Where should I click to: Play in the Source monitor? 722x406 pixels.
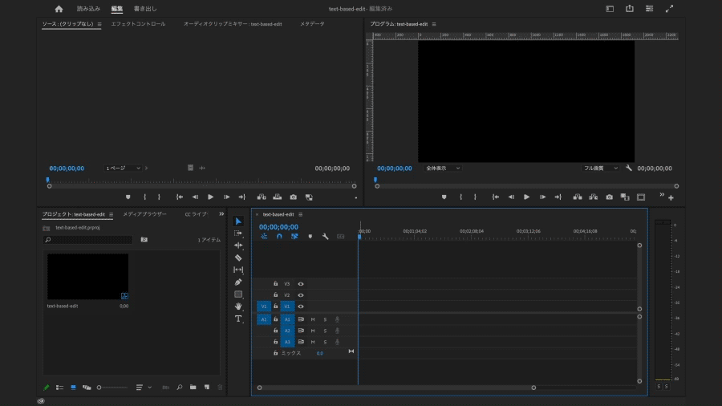(210, 197)
